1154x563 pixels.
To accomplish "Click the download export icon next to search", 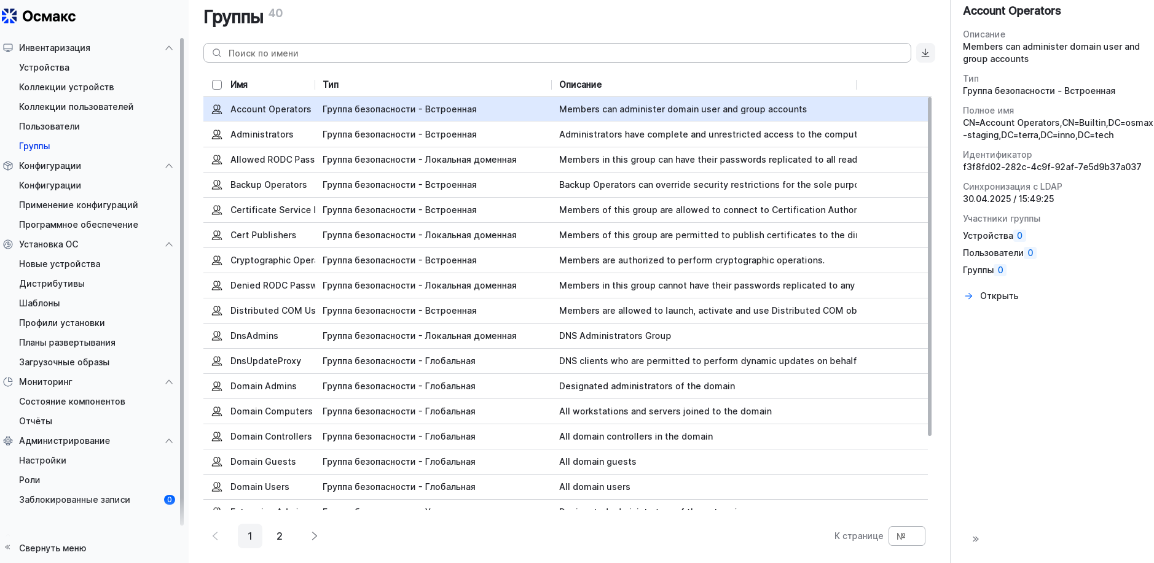I will coord(925,53).
